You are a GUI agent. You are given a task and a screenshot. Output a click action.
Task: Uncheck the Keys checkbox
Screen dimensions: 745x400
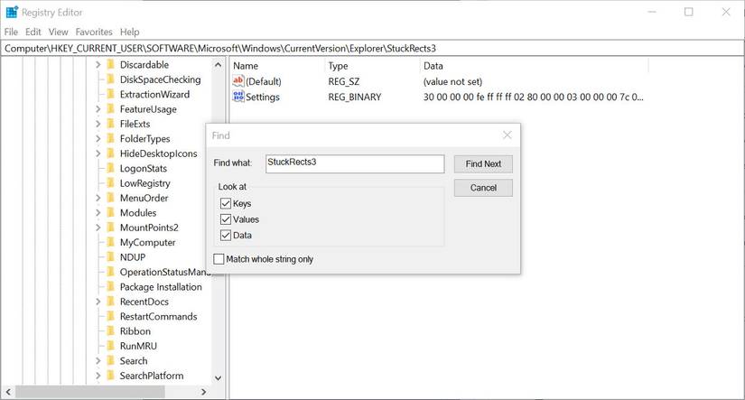click(226, 204)
